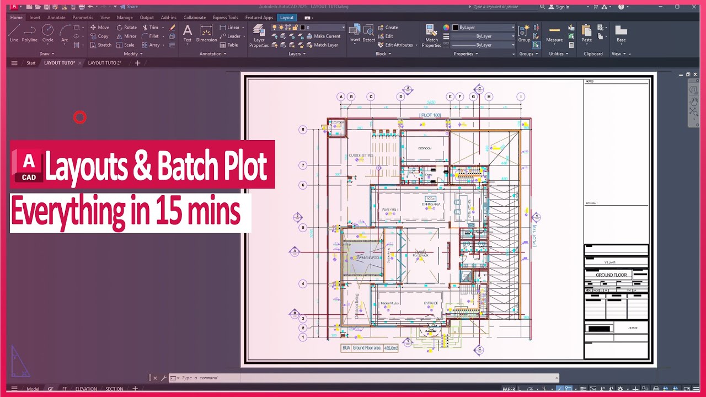Image resolution: width=706 pixels, height=397 pixels.
Task: Select the Rotate tool
Action: click(126, 27)
